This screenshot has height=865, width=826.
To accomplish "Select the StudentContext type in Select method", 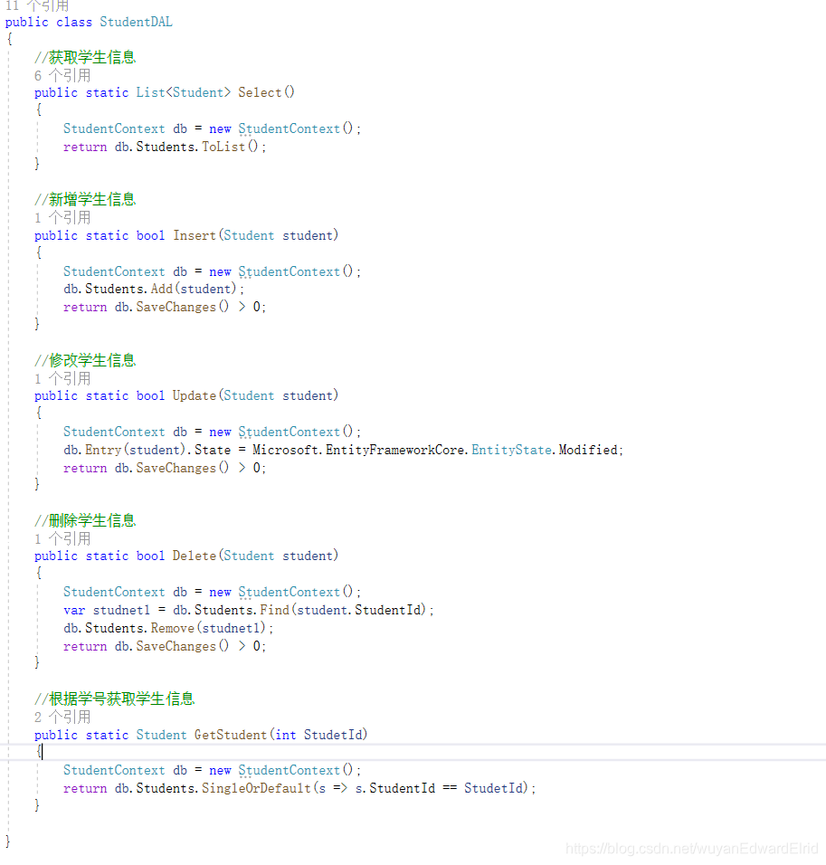I will (x=113, y=128).
